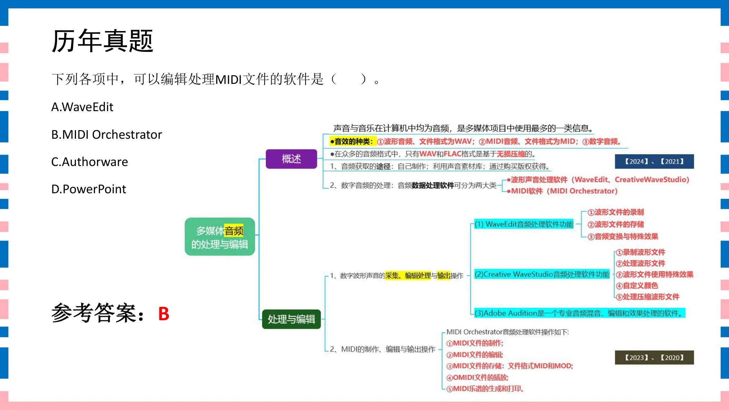Click the top sentence 声音与音乐在计算机中均为音频

[x=464, y=128]
